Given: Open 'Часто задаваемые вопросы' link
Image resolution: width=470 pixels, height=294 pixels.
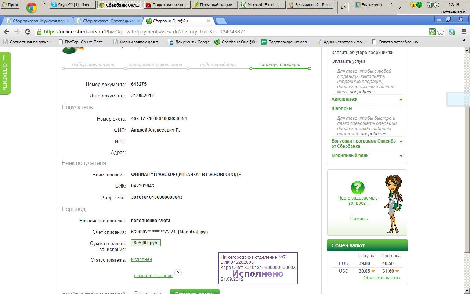Looking at the screenshot, I should 358,201.
